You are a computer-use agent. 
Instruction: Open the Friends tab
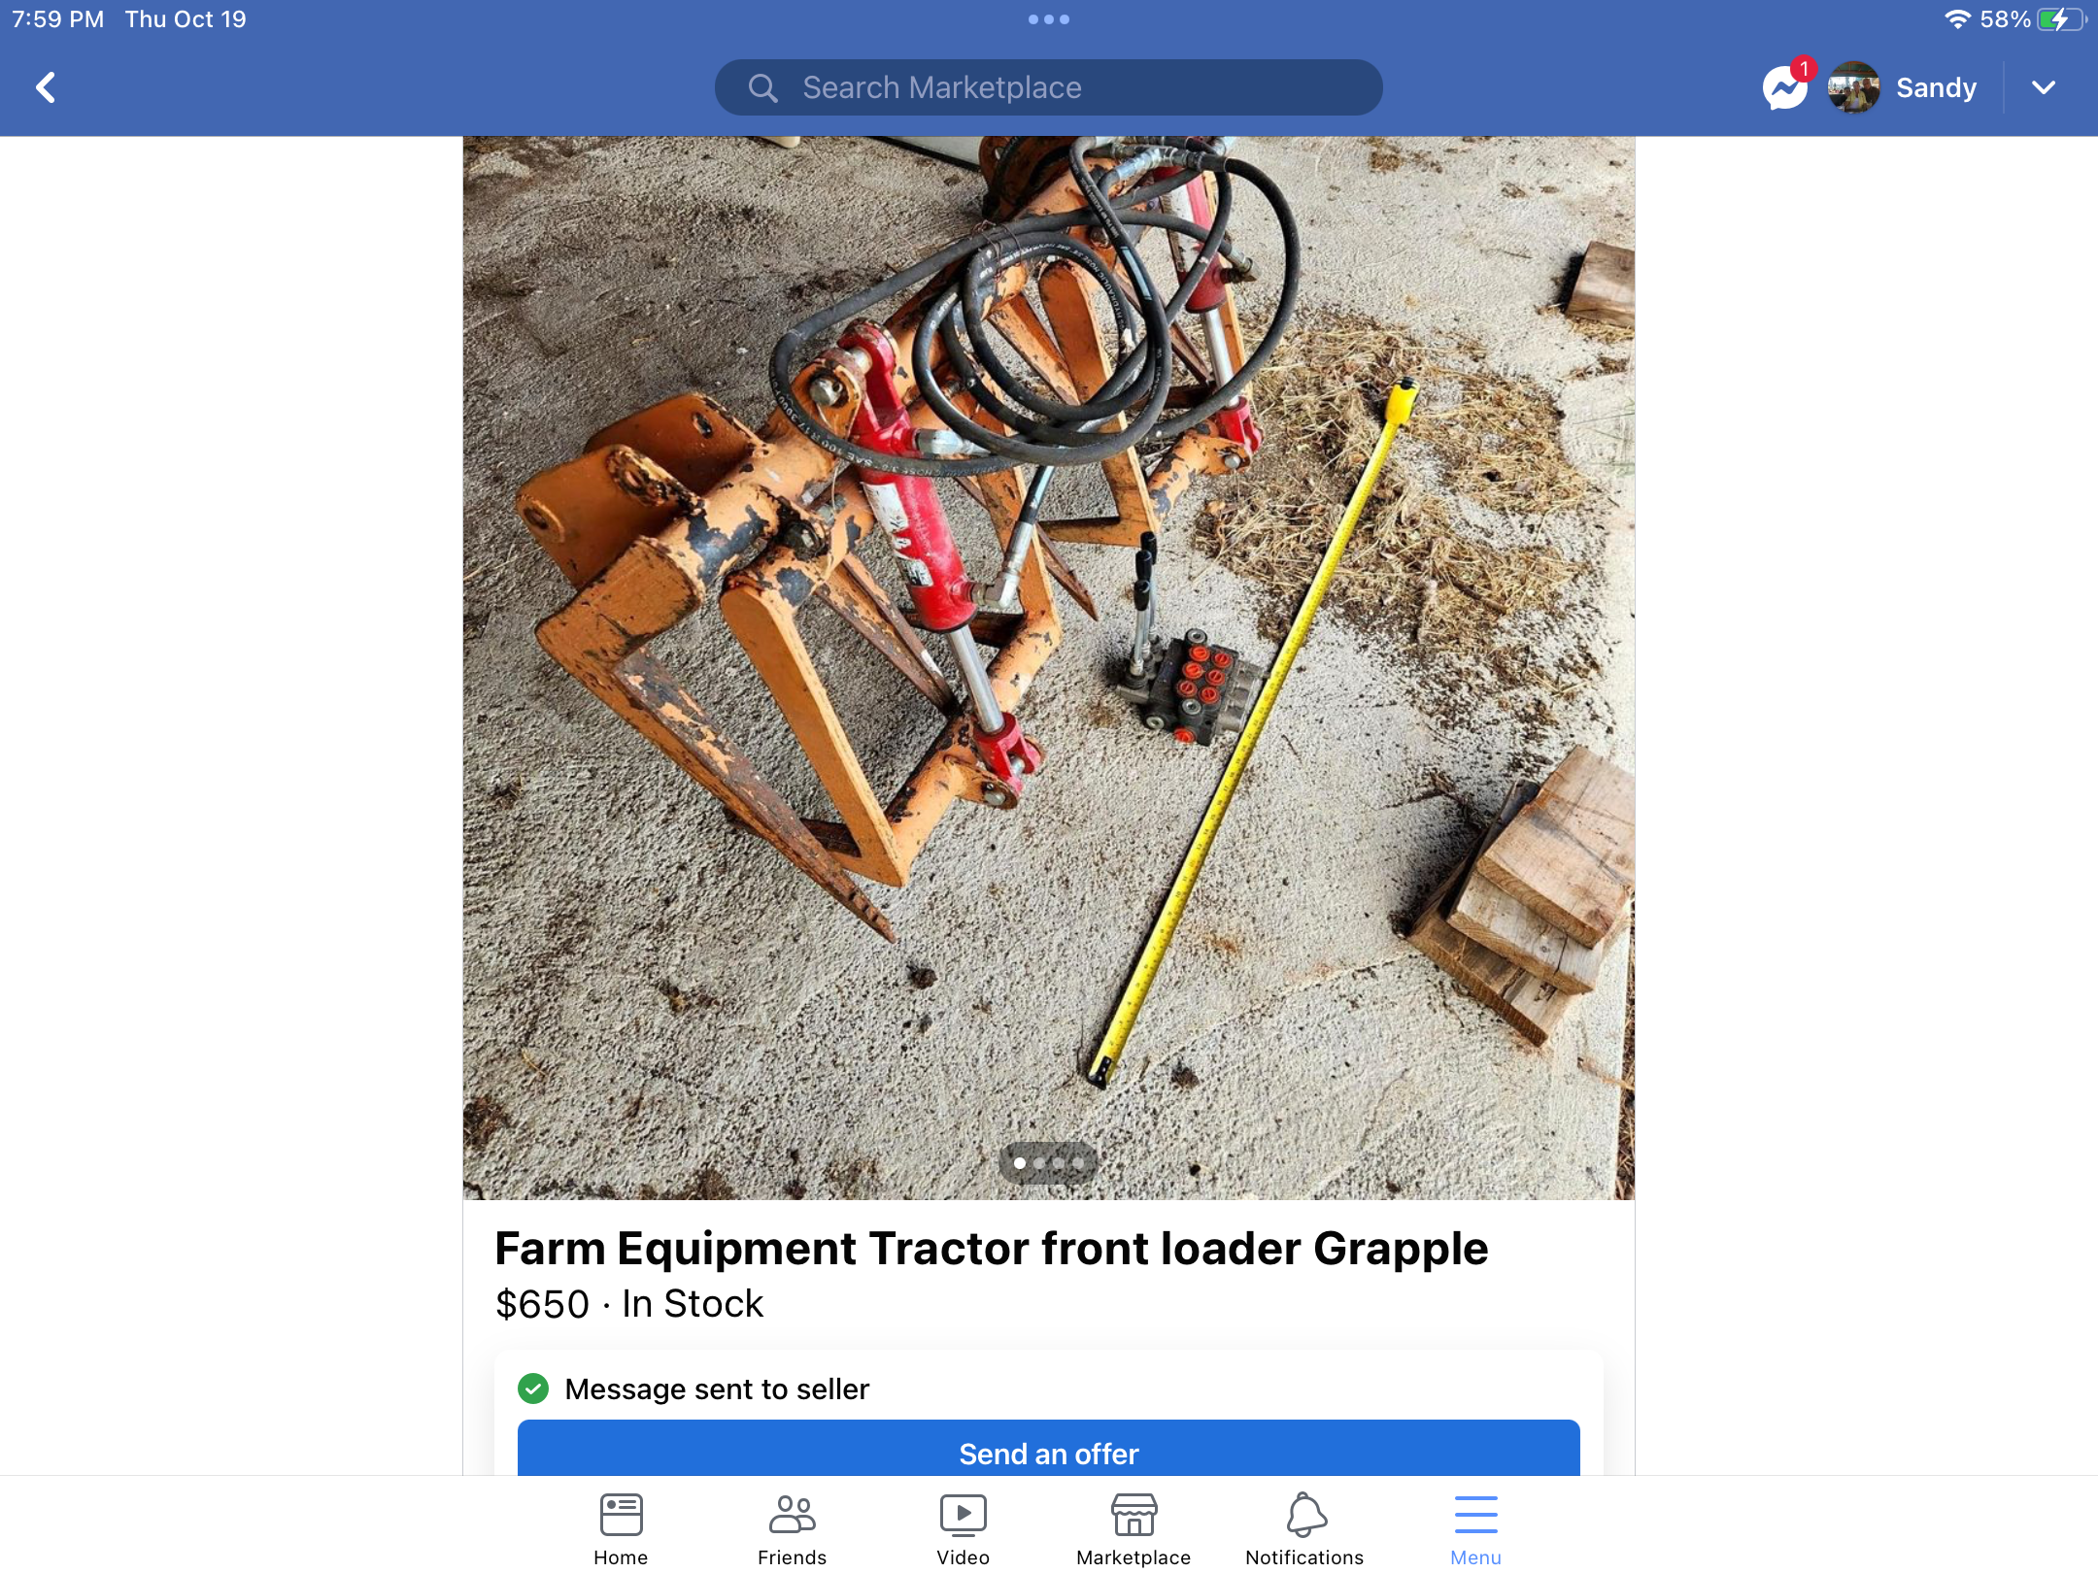792,1528
